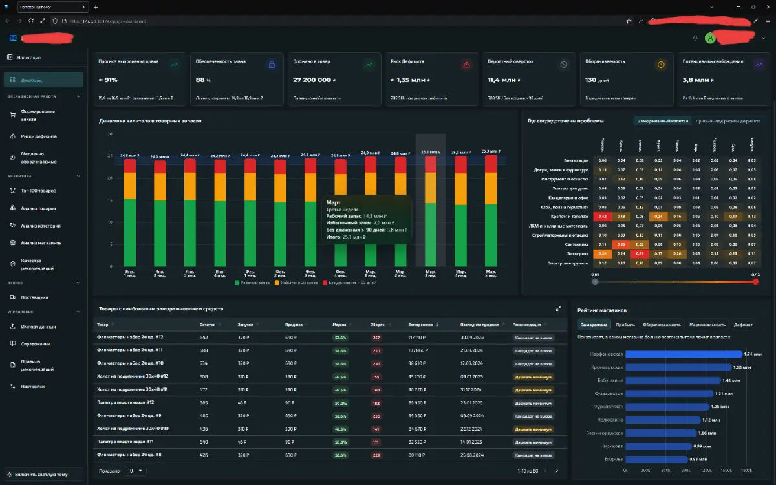776x485 pixels.
Task: Enable light theme via Включить светлую тему
Action: coord(43,474)
